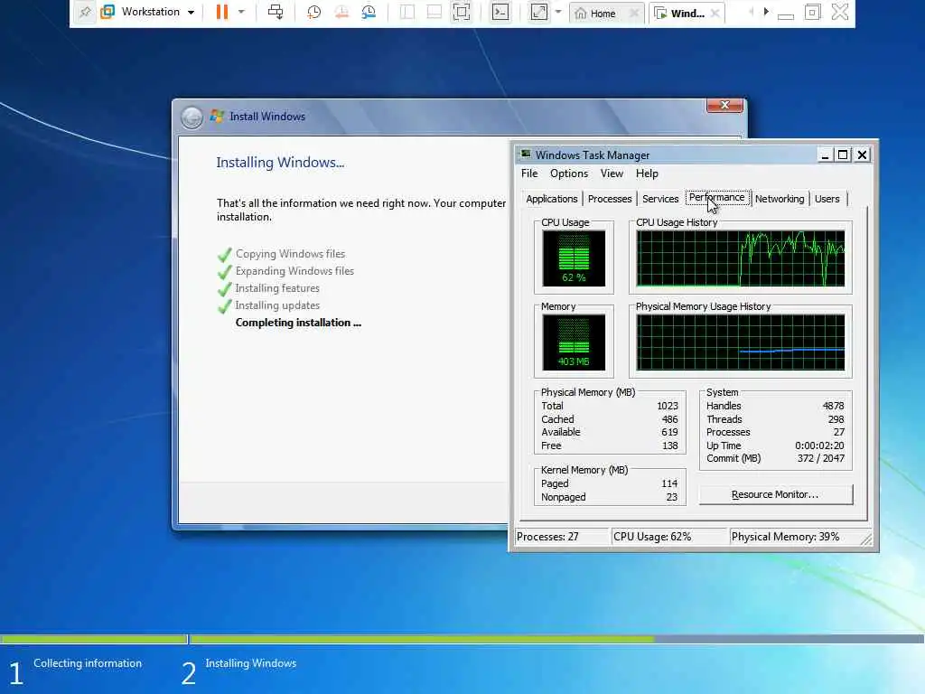Click the 'Completing installation ...' step text
The width and height of the screenshot is (925, 694).
click(298, 323)
